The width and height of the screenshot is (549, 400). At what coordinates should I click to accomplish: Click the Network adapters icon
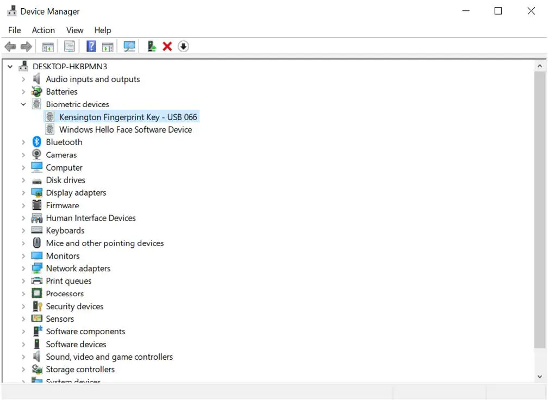click(x=37, y=268)
